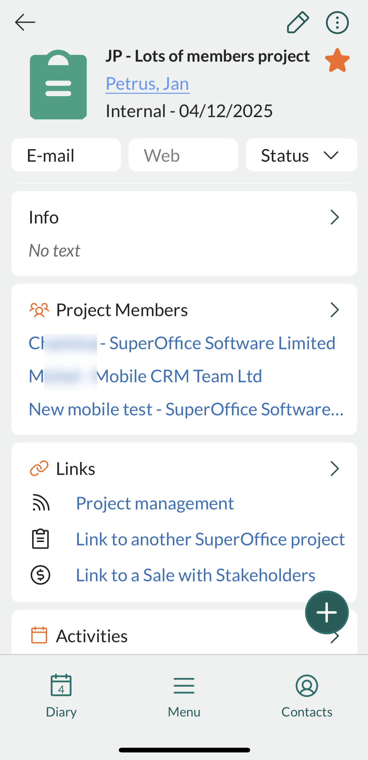Click the green project clipboard icon
This screenshot has height=760, width=368.
(58, 86)
